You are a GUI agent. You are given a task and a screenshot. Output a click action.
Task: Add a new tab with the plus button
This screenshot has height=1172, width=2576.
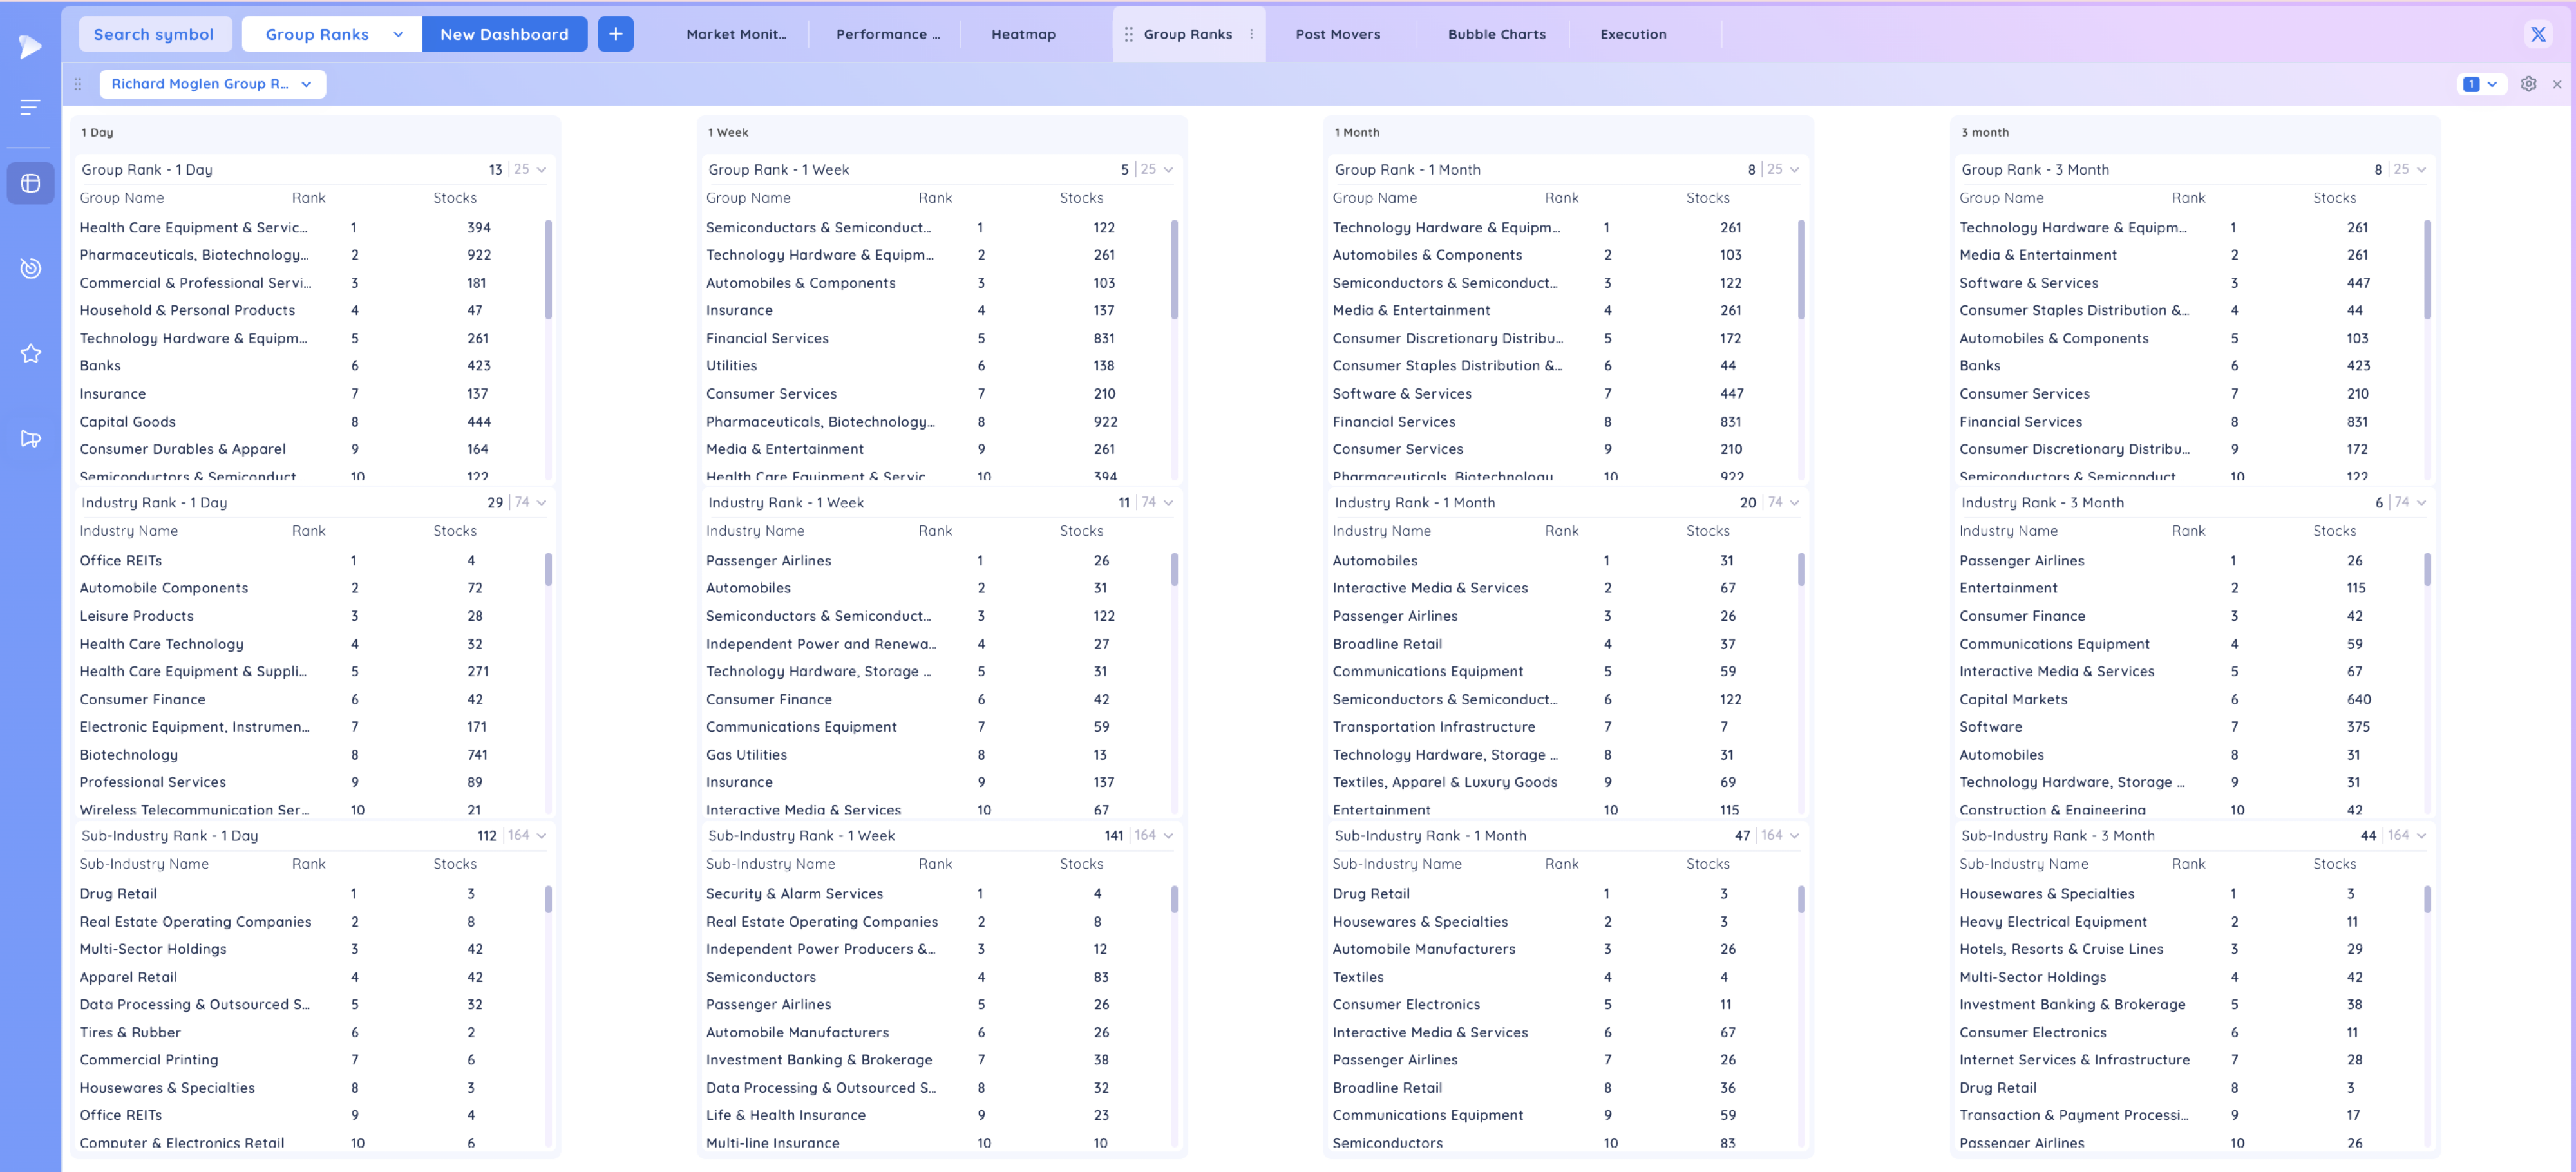click(x=615, y=34)
